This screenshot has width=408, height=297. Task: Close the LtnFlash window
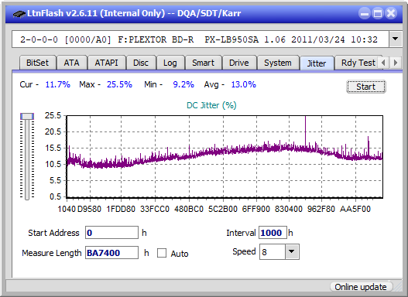click(x=391, y=13)
